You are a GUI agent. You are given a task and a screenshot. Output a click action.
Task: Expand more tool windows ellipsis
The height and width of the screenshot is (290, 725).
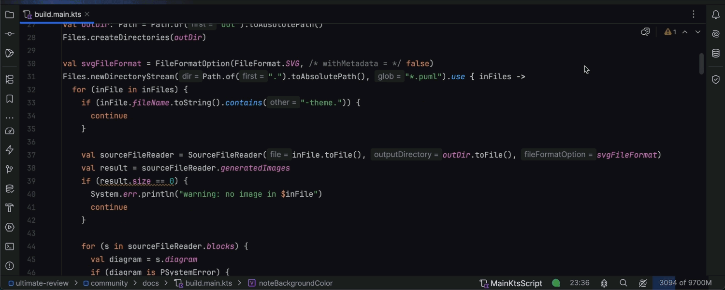point(10,117)
